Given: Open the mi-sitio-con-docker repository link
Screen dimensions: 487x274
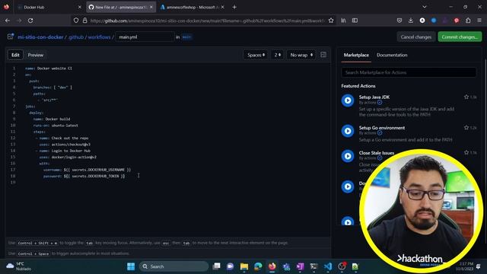Looking at the screenshot, I should click(40, 37).
